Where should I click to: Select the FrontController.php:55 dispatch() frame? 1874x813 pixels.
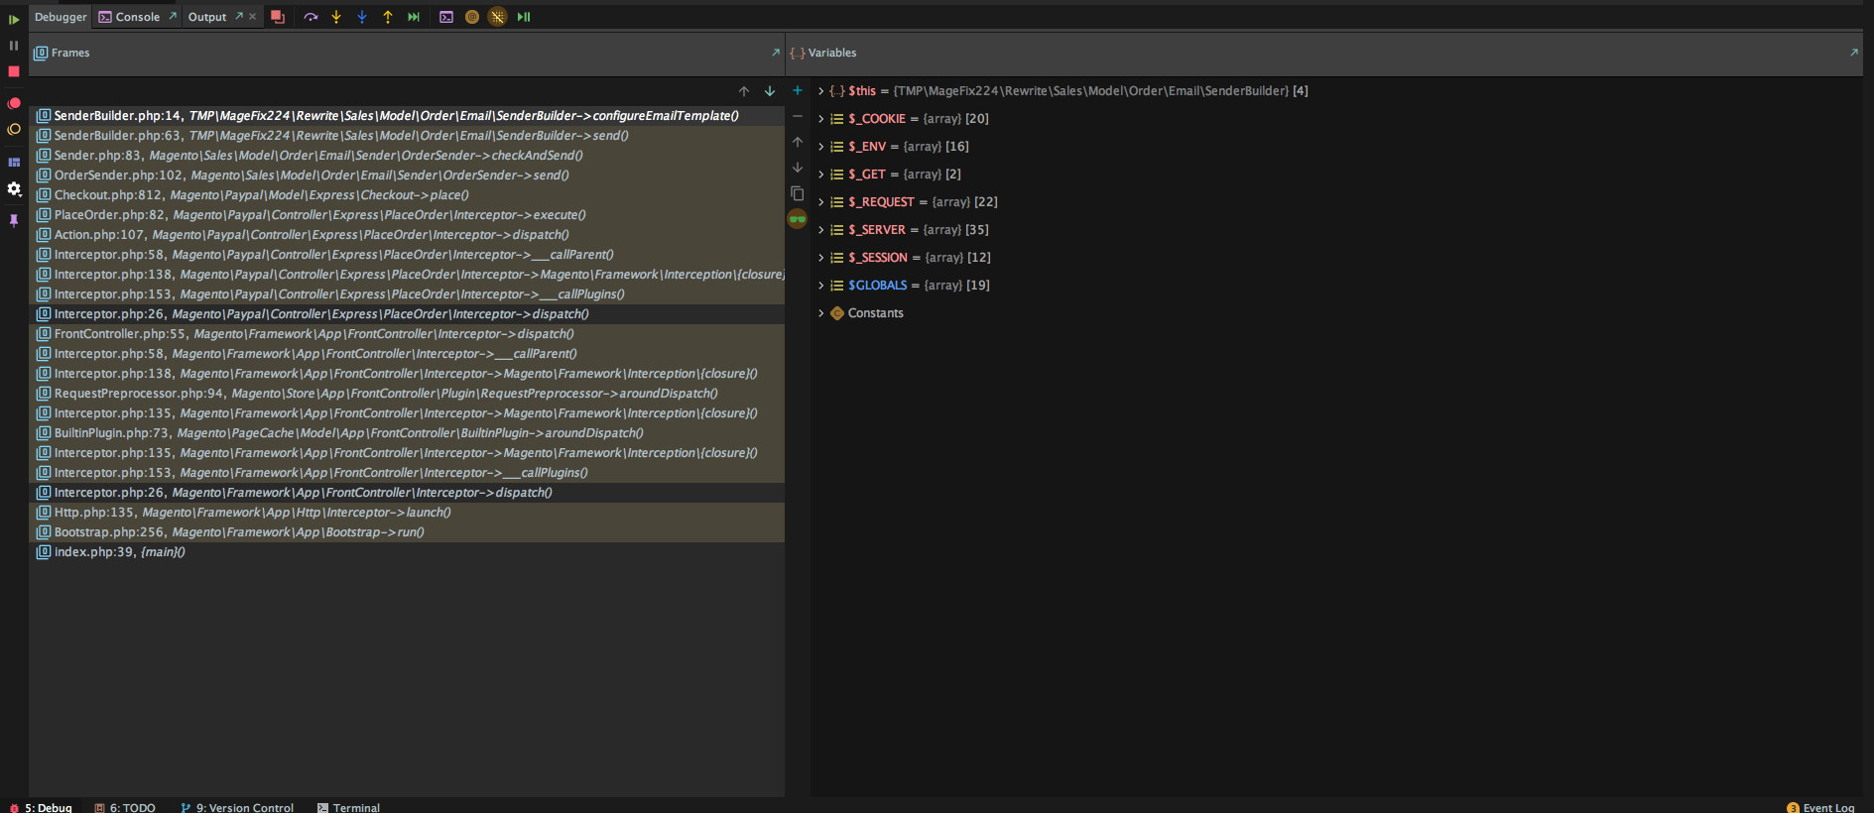(x=407, y=334)
